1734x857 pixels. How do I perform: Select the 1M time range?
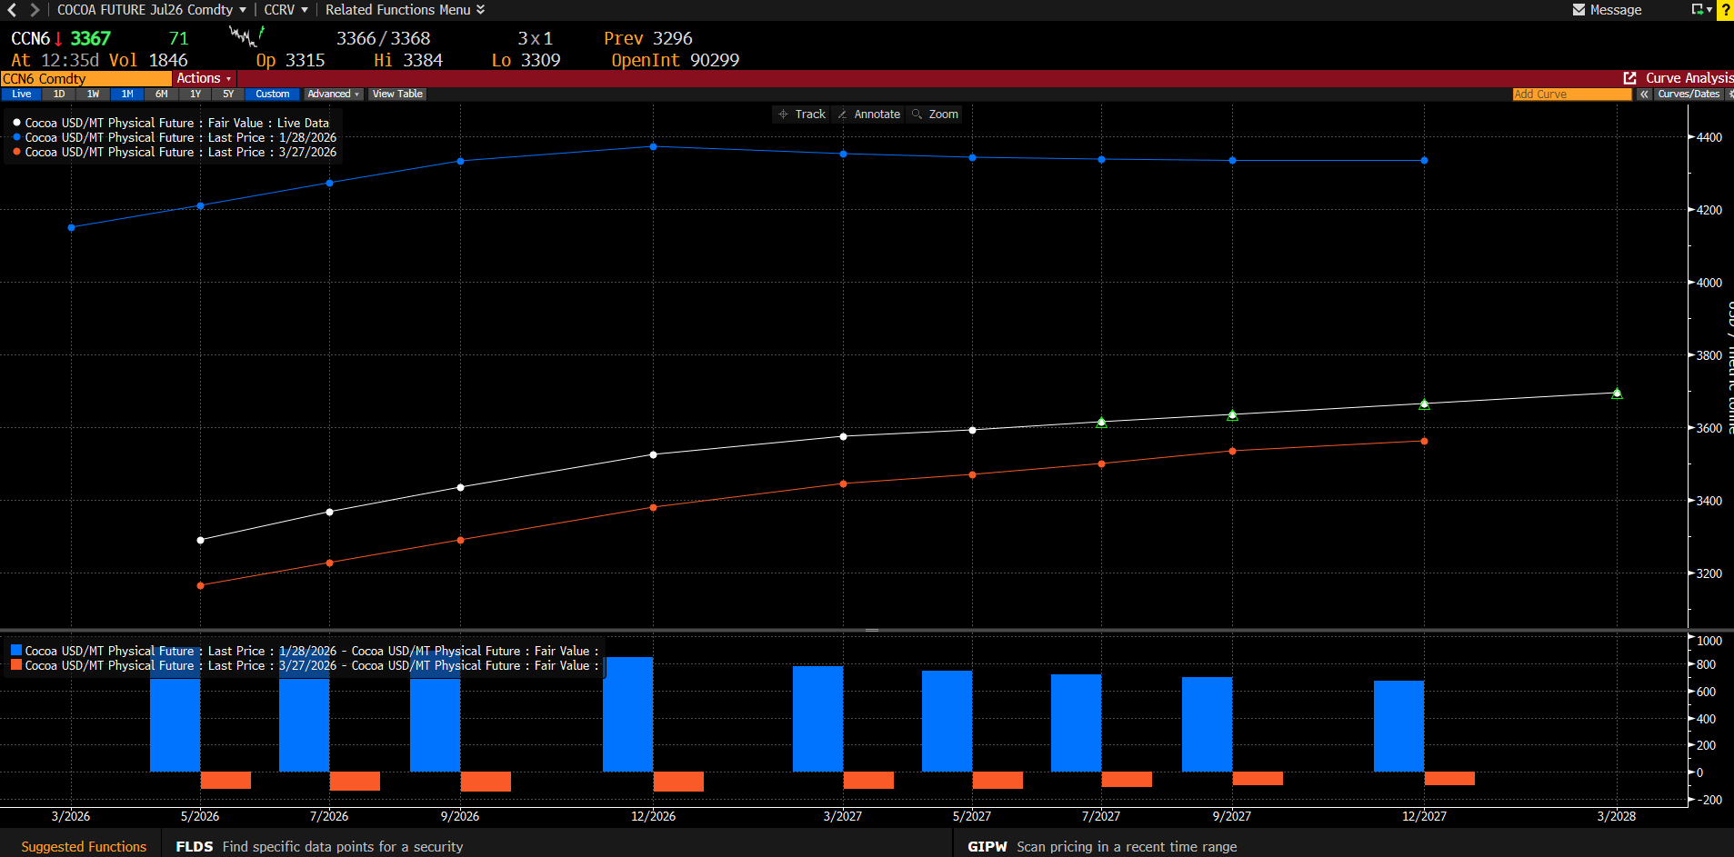coord(127,95)
